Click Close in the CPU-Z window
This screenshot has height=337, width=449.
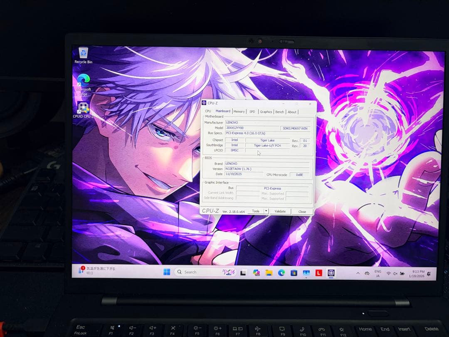pos(302,211)
